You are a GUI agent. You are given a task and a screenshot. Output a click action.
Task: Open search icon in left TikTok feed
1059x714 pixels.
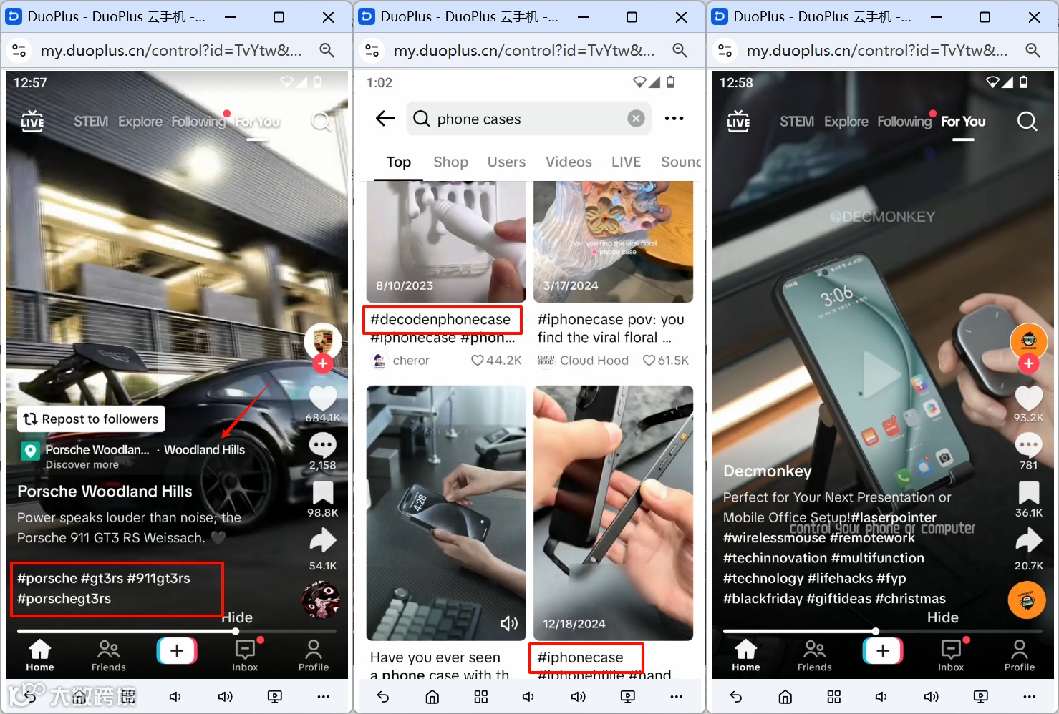pyautogui.click(x=321, y=122)
